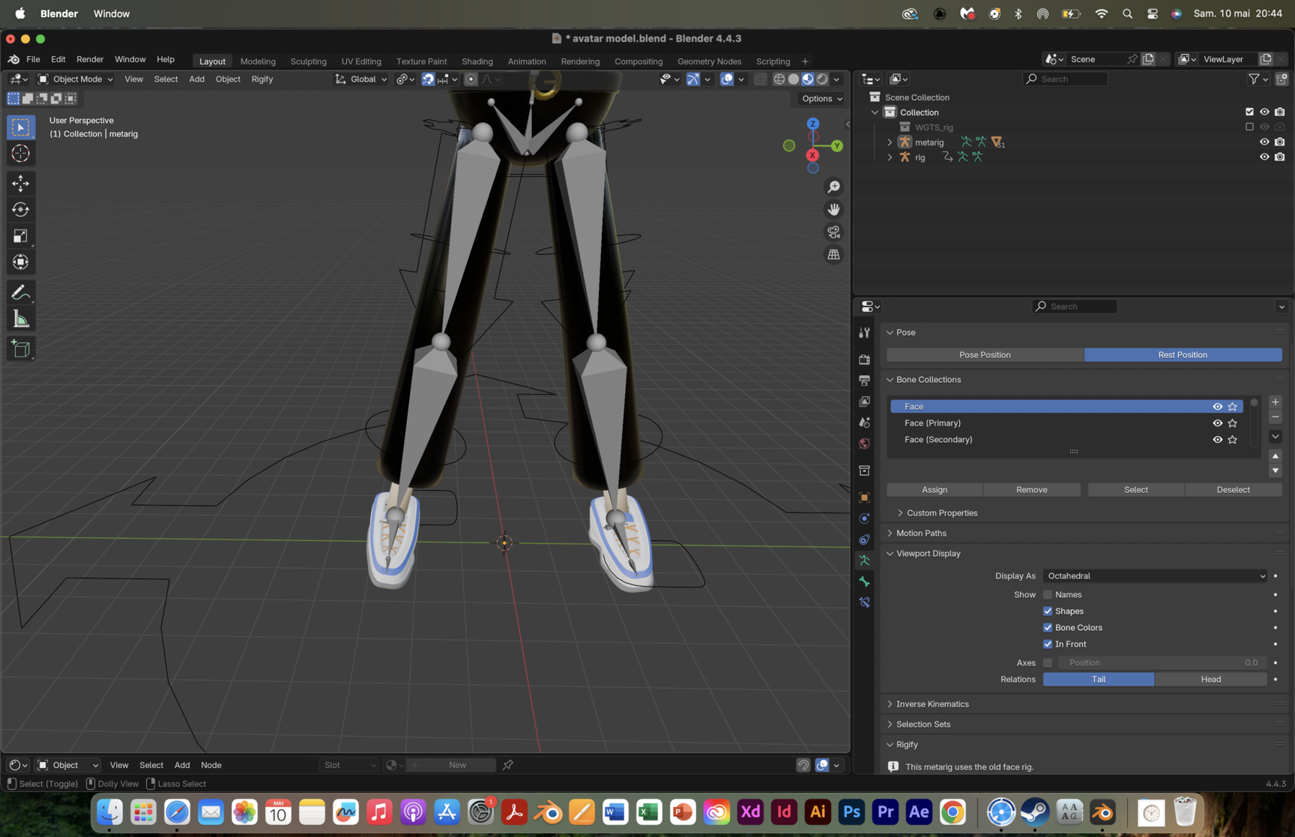Click the Pose Position button

click(985, 354)
